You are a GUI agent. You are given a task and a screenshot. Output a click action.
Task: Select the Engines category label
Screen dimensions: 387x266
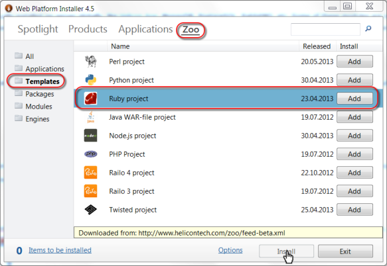(37, 119)
